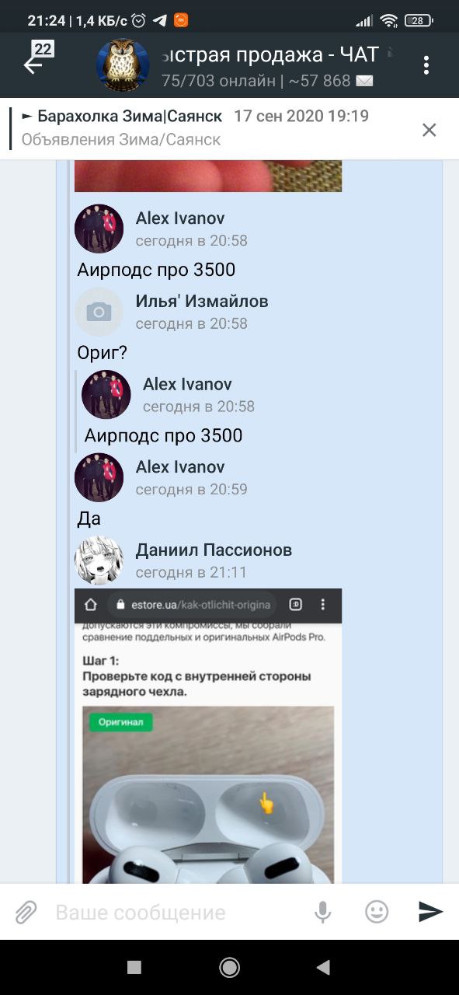Tap the paperclip attach icon
This screenshot has height=995, width=459.
pos(26,912)
